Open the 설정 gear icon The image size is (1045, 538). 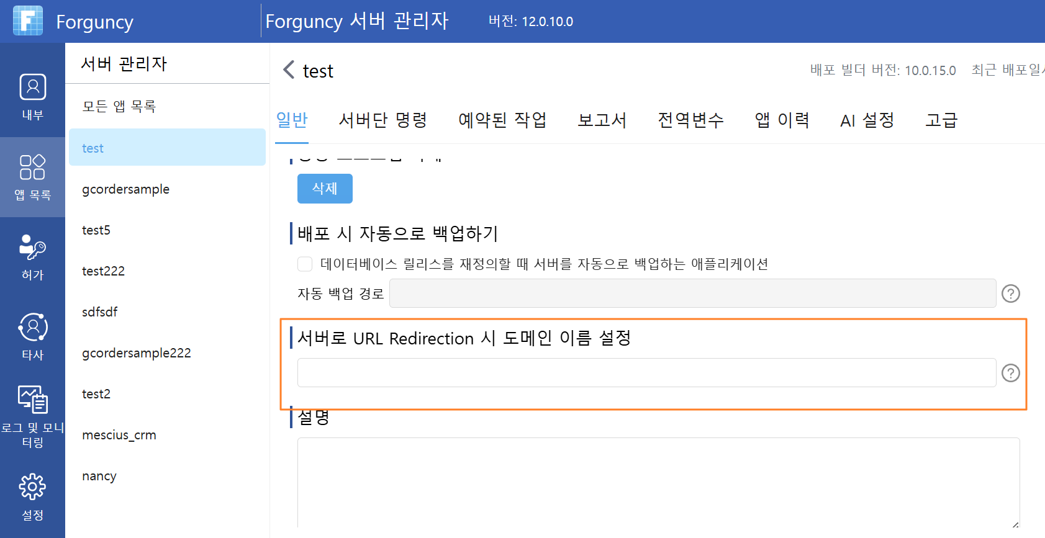click(32, 487)
